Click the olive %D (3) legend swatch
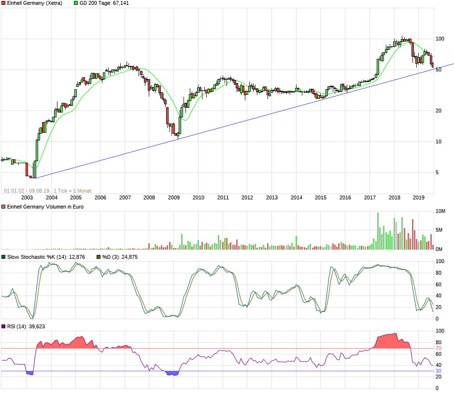 click(x=99, y=257)
